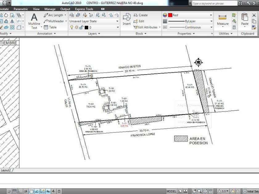The width and height of the screenshot is (259, 194).
Task: Click the Zoom magnifier in status bar
Action: pyautogui.click(x=200, y=191)
